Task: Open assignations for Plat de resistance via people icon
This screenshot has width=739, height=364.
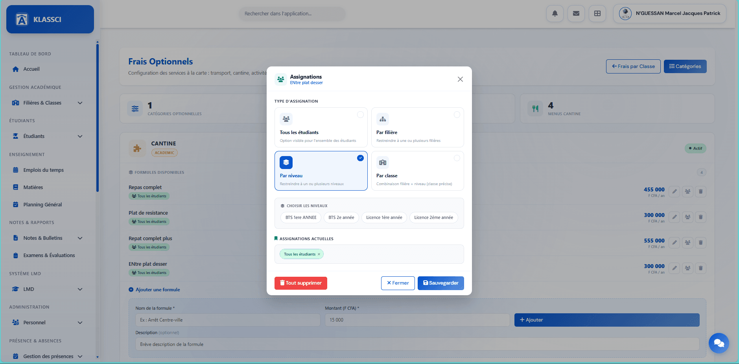Action: point(687,217)
